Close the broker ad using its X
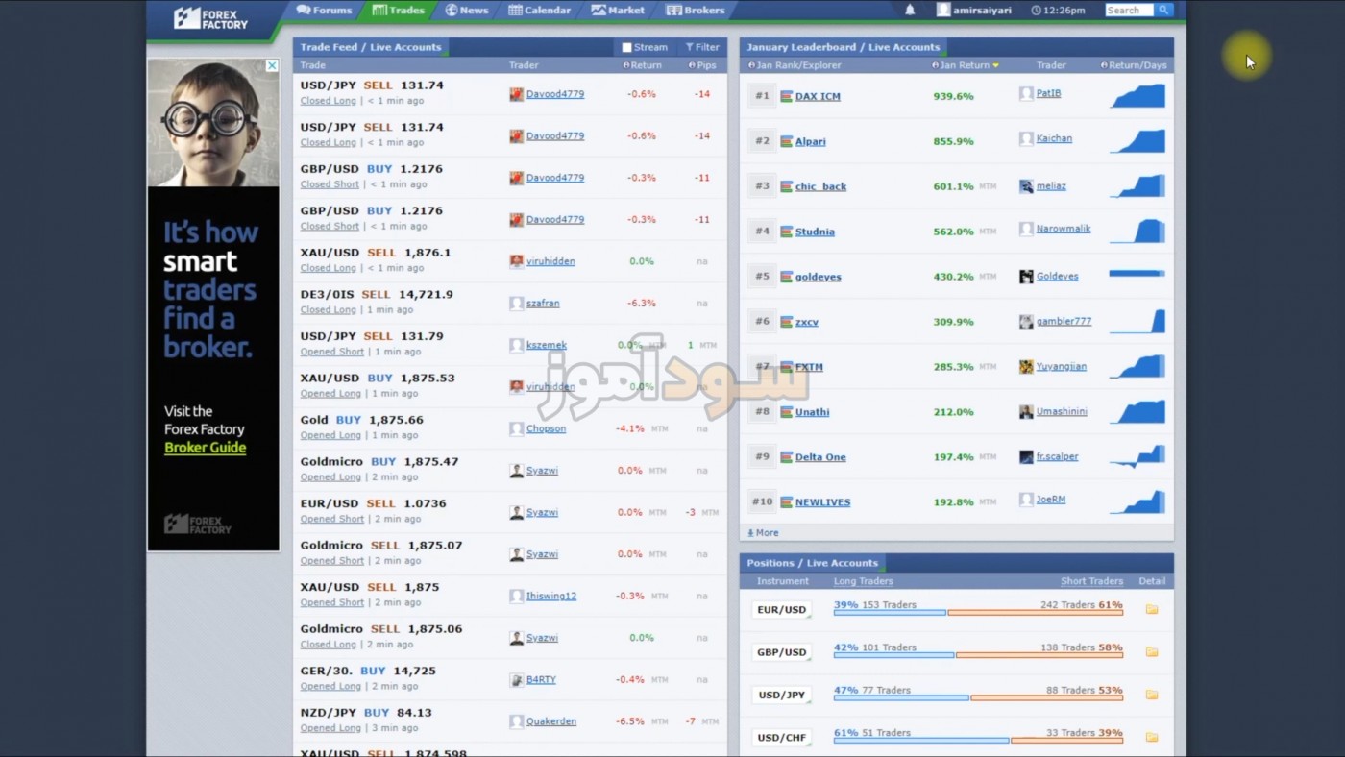Viewport: 1345px width, 757px height. click(272, 65)
